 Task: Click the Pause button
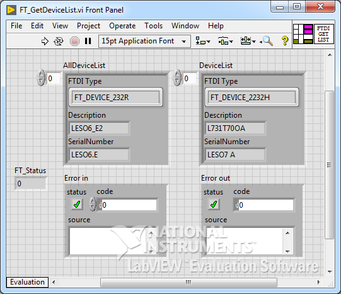(88, 41)
